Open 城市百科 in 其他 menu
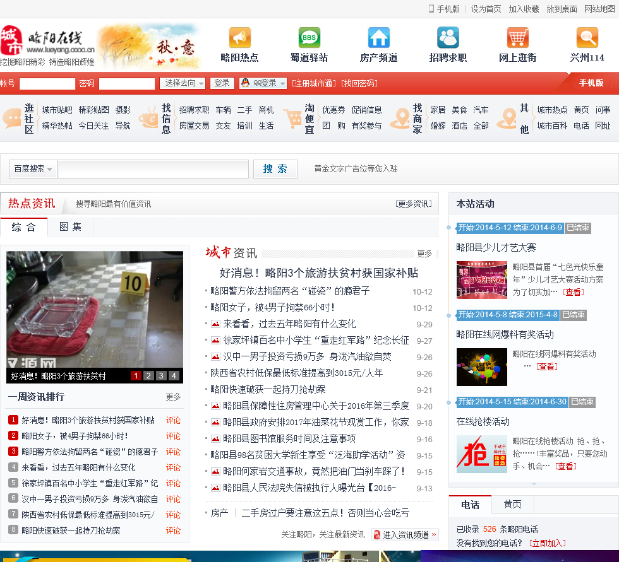The image size is (619, 562). (x=552, y=126)
